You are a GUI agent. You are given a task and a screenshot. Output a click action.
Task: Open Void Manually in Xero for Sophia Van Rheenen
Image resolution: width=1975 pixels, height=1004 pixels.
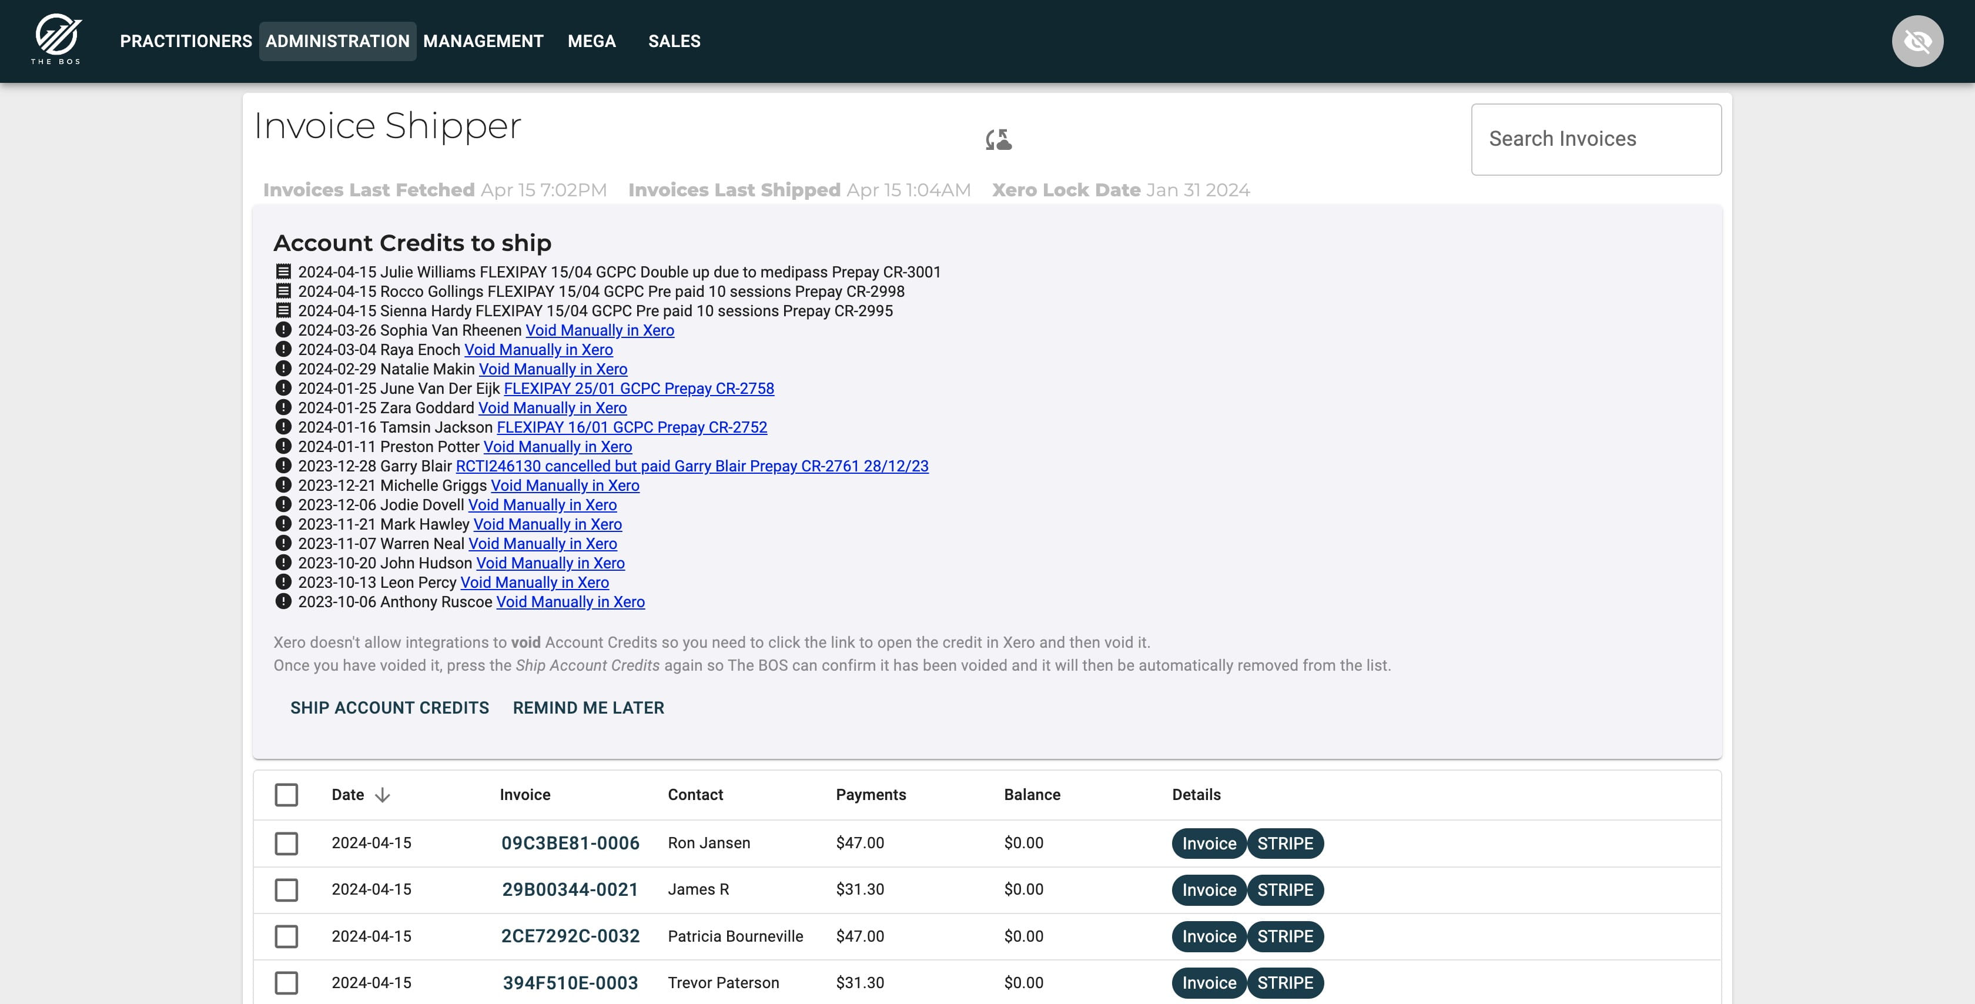(x=600, y=330)
